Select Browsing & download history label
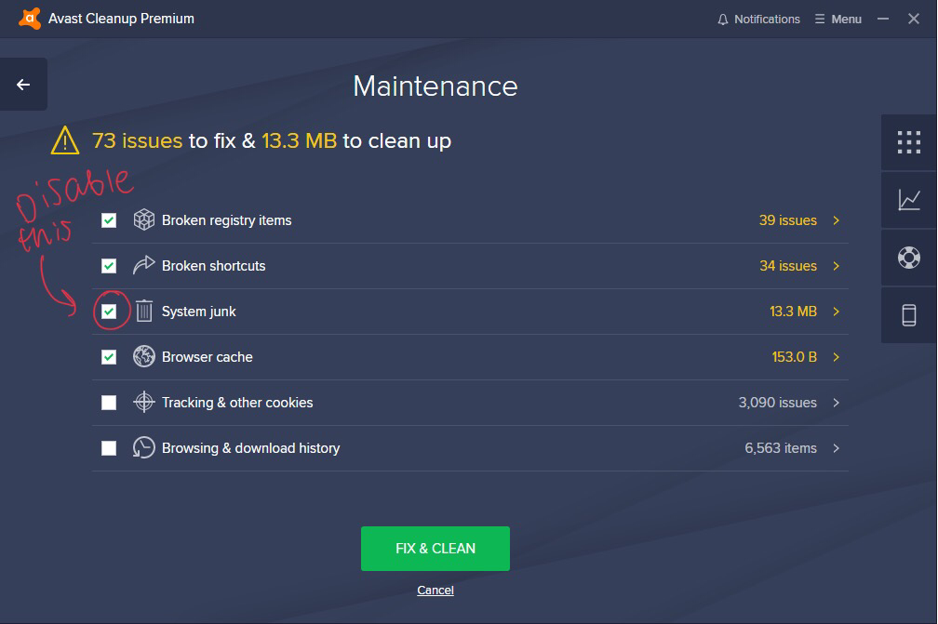Viewport: 938px width, 624px height. 250,447
